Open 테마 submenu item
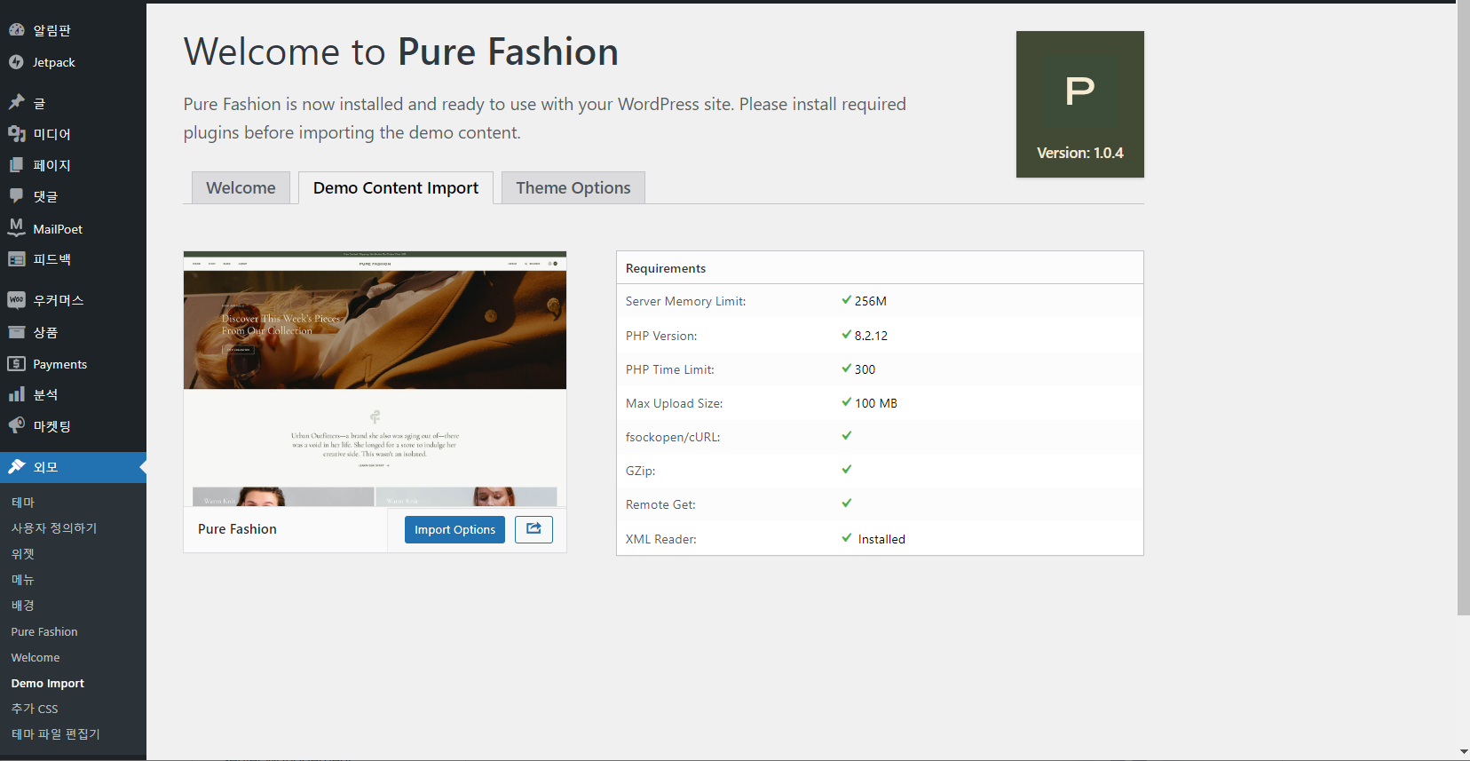1470x761 pixels. [x=22, y=503]
